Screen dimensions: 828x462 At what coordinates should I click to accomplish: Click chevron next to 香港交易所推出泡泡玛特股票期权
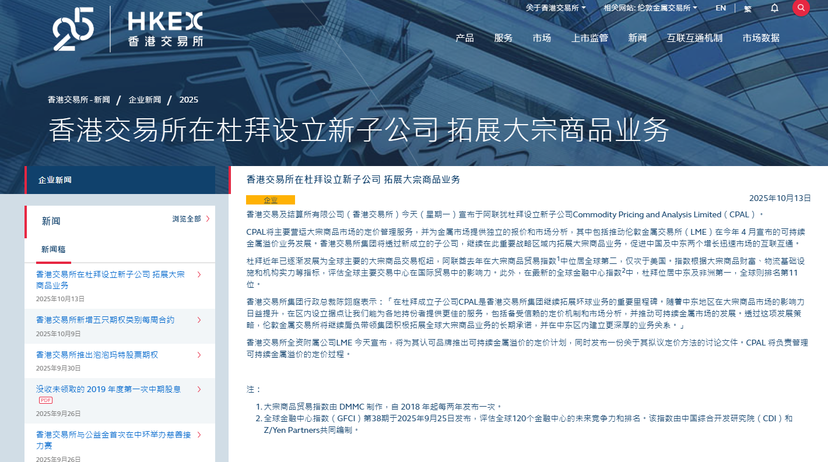[199, 355]
